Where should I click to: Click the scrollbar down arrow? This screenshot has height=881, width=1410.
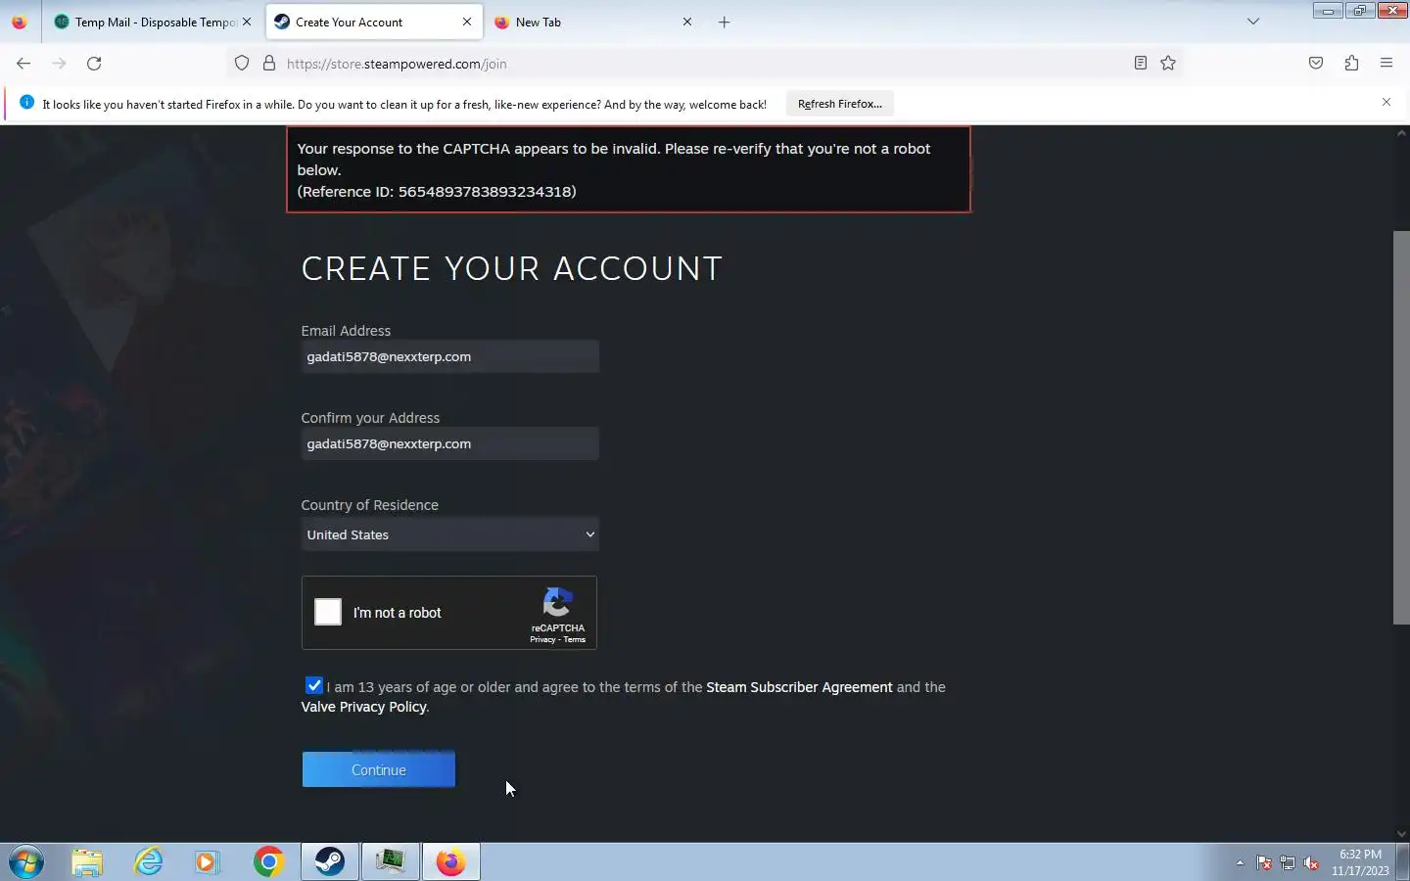point(1401,834)
